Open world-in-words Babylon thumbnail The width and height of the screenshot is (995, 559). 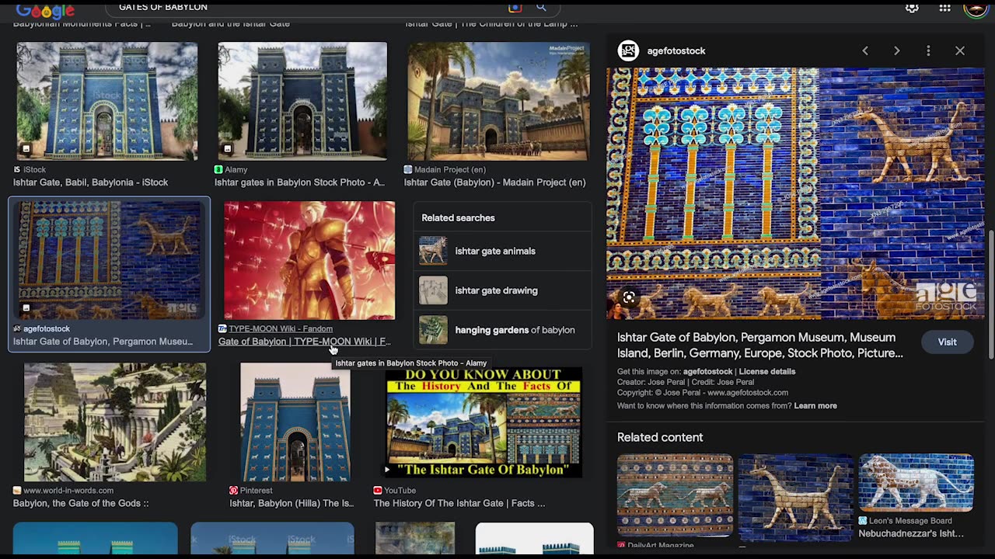click(x=115, y=422)
